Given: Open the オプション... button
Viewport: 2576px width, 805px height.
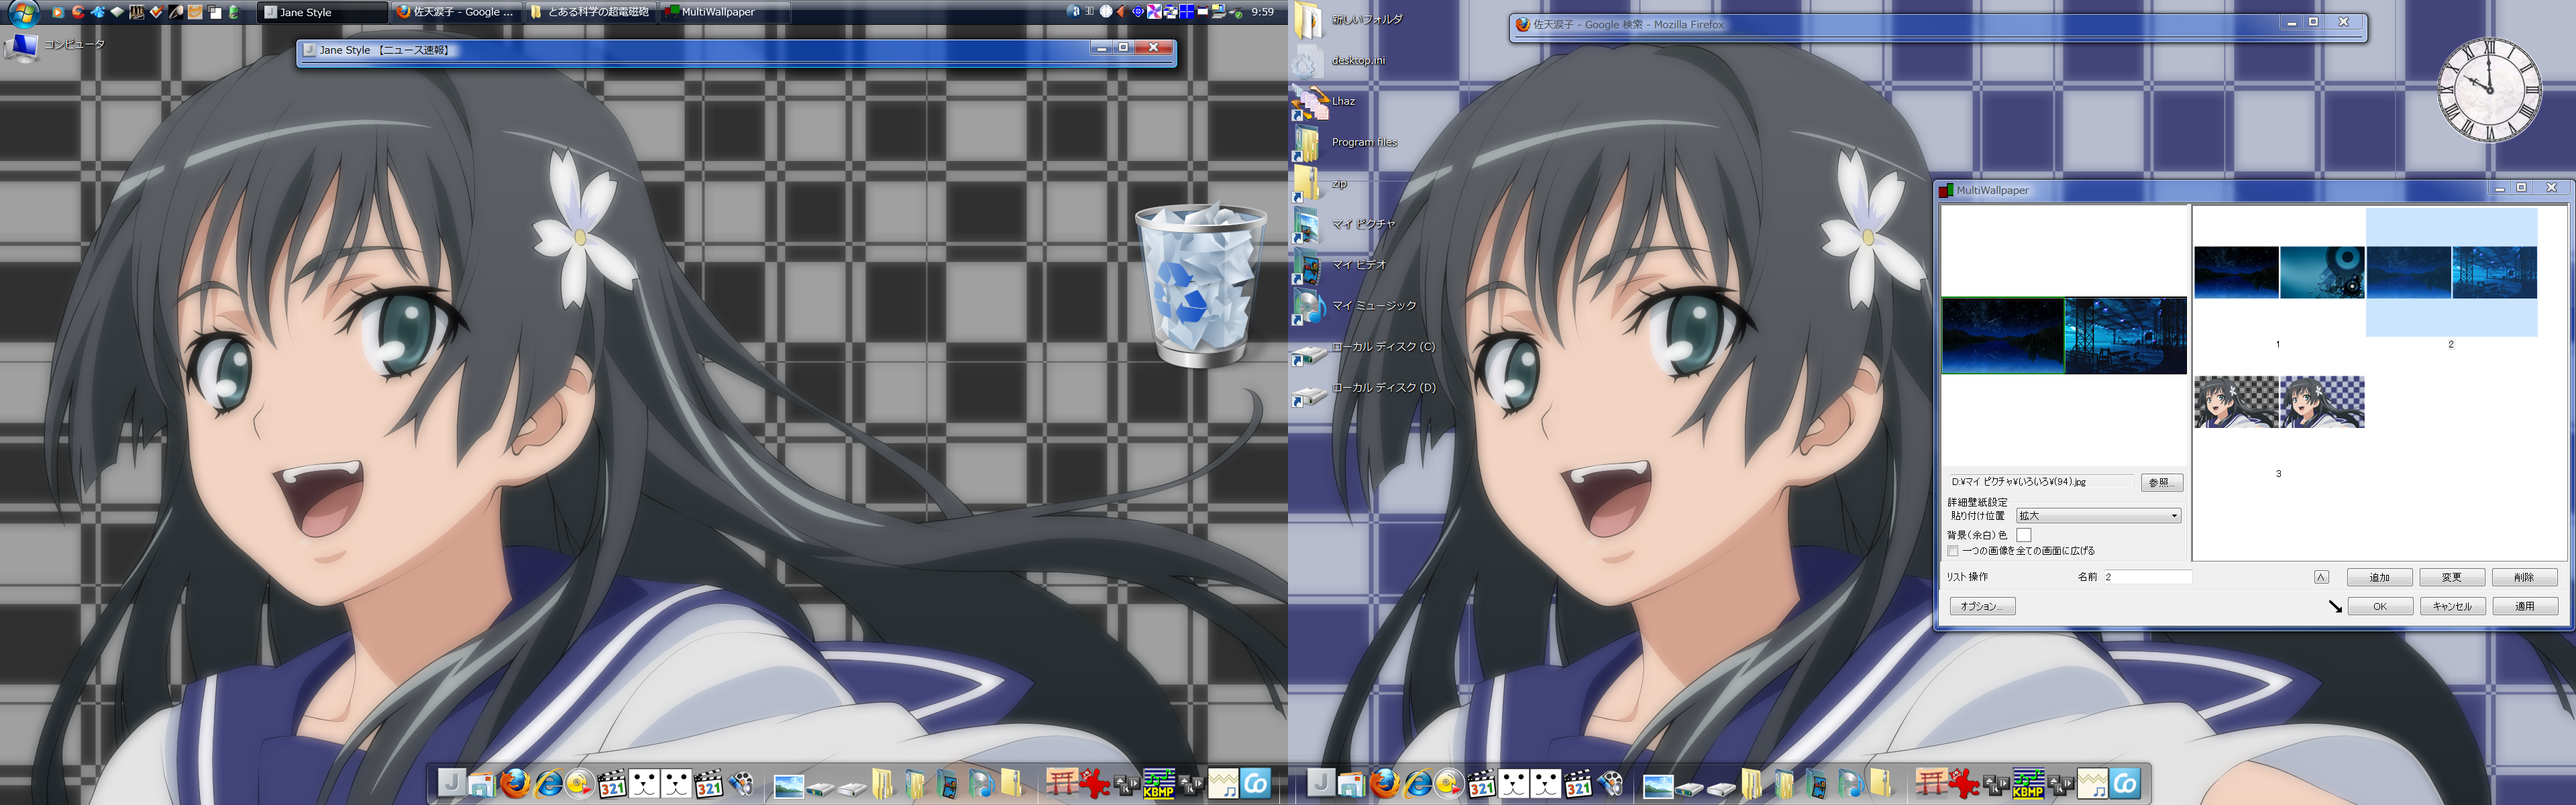Looking at the screenshot, I should pyautogui.click(x=1982, y=606).
